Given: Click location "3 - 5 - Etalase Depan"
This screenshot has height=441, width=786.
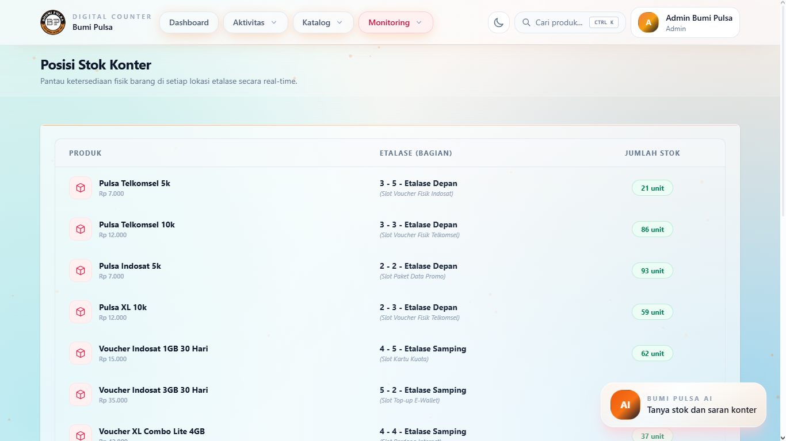Looking at the screenshot, I should (418, 183).
